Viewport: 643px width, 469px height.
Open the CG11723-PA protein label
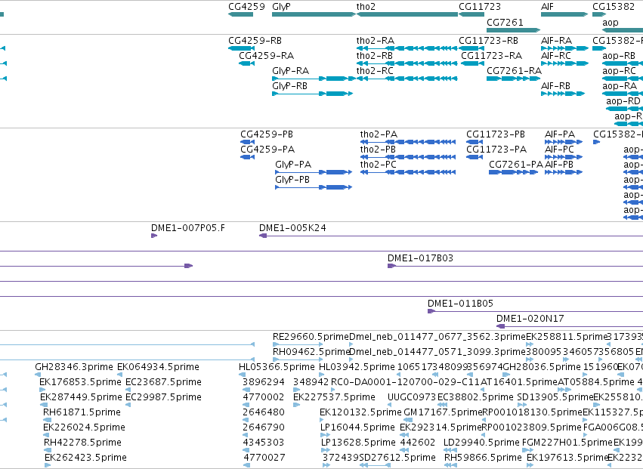496,150
